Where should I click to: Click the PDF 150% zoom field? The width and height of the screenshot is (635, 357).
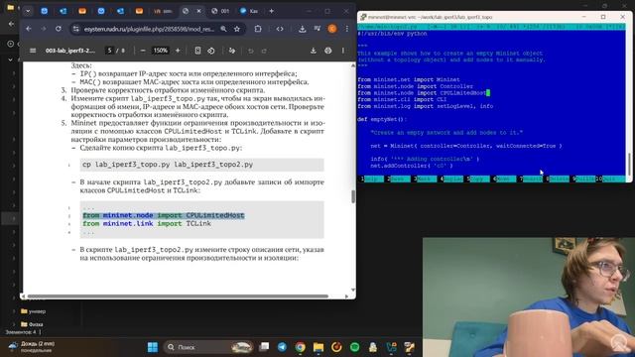tap(160, 51)
